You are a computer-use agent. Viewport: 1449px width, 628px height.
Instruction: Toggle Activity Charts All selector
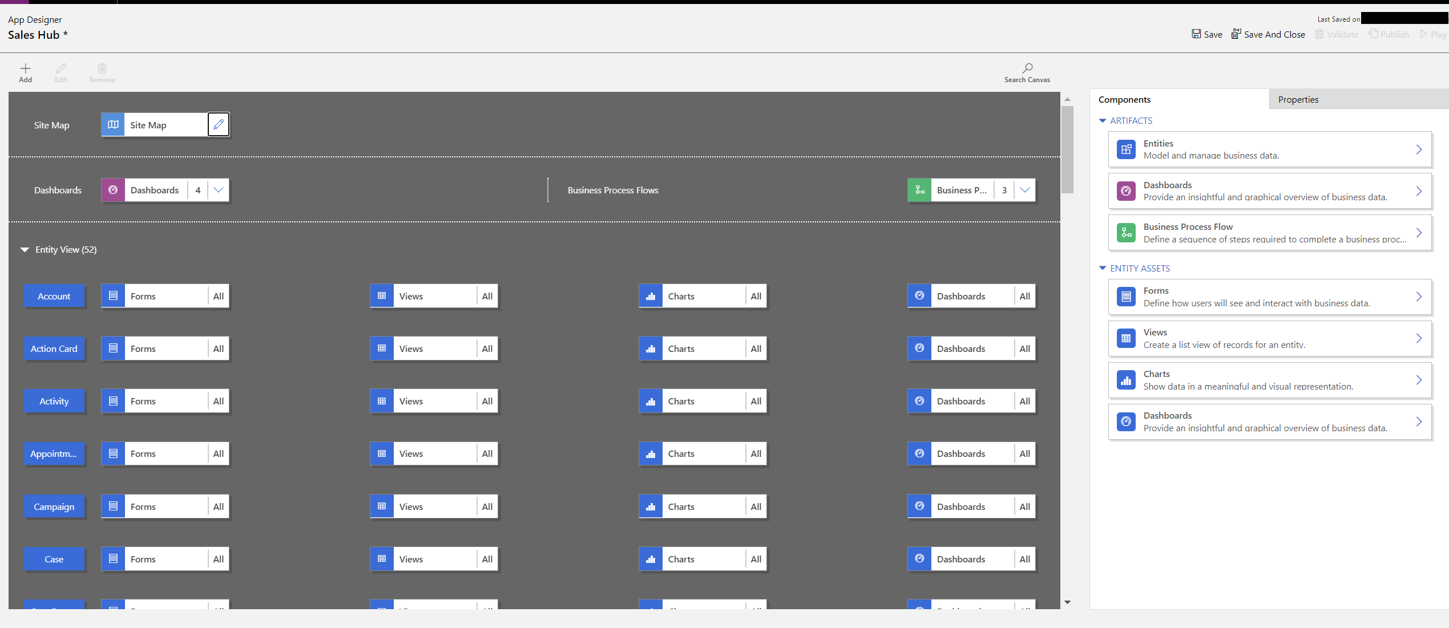[x=756, y=400]
